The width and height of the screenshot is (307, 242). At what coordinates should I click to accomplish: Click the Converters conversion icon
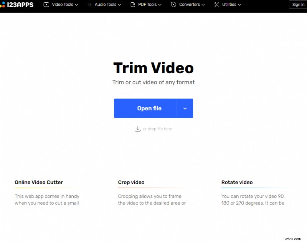174,5
